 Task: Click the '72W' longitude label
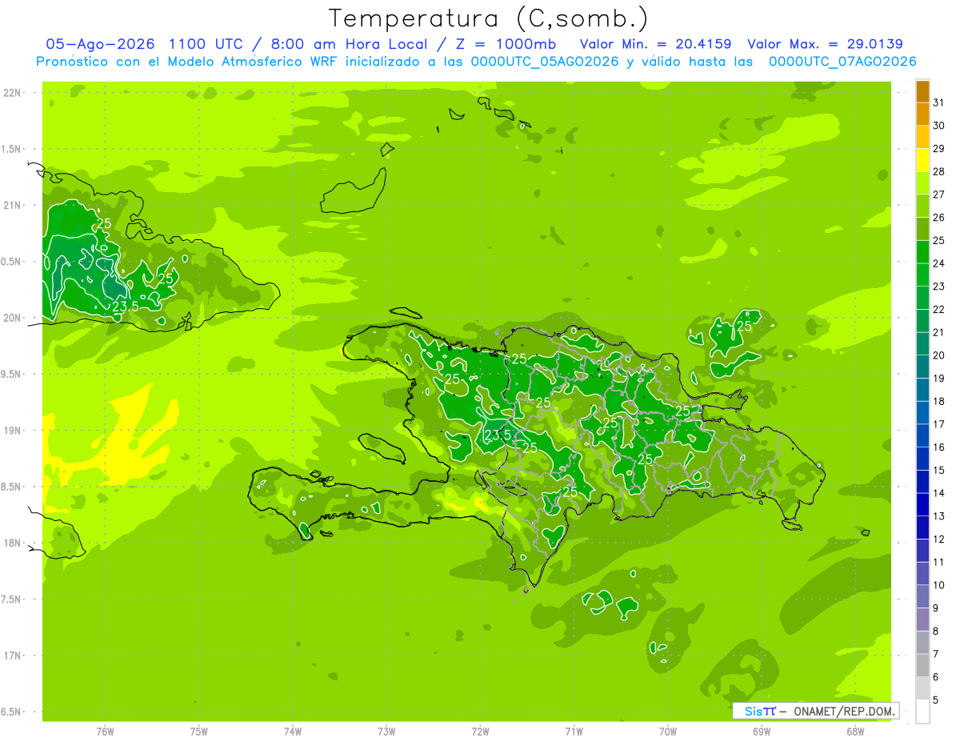(x=481, y=732)
